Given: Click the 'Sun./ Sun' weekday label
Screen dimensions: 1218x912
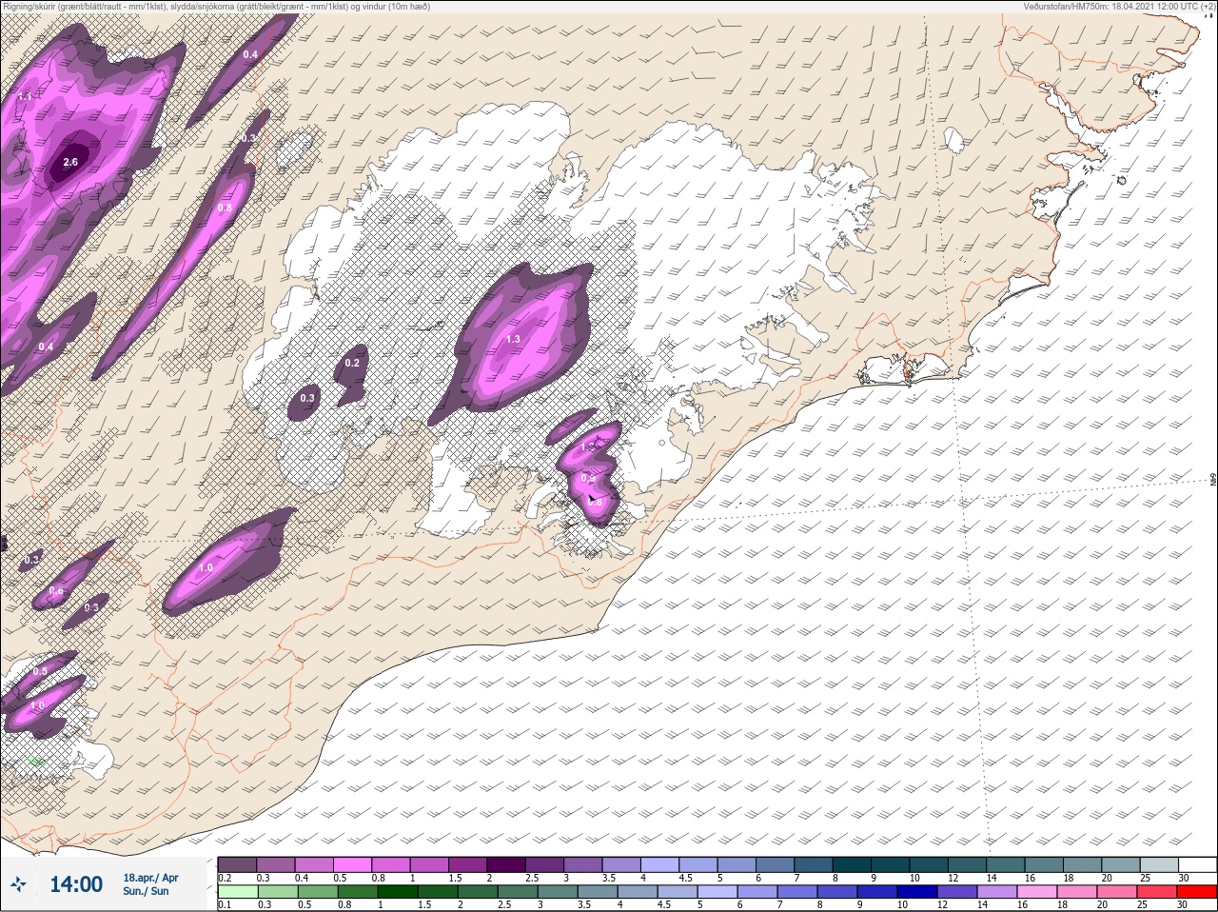Looking at the screenshot, I should [146, 891].
